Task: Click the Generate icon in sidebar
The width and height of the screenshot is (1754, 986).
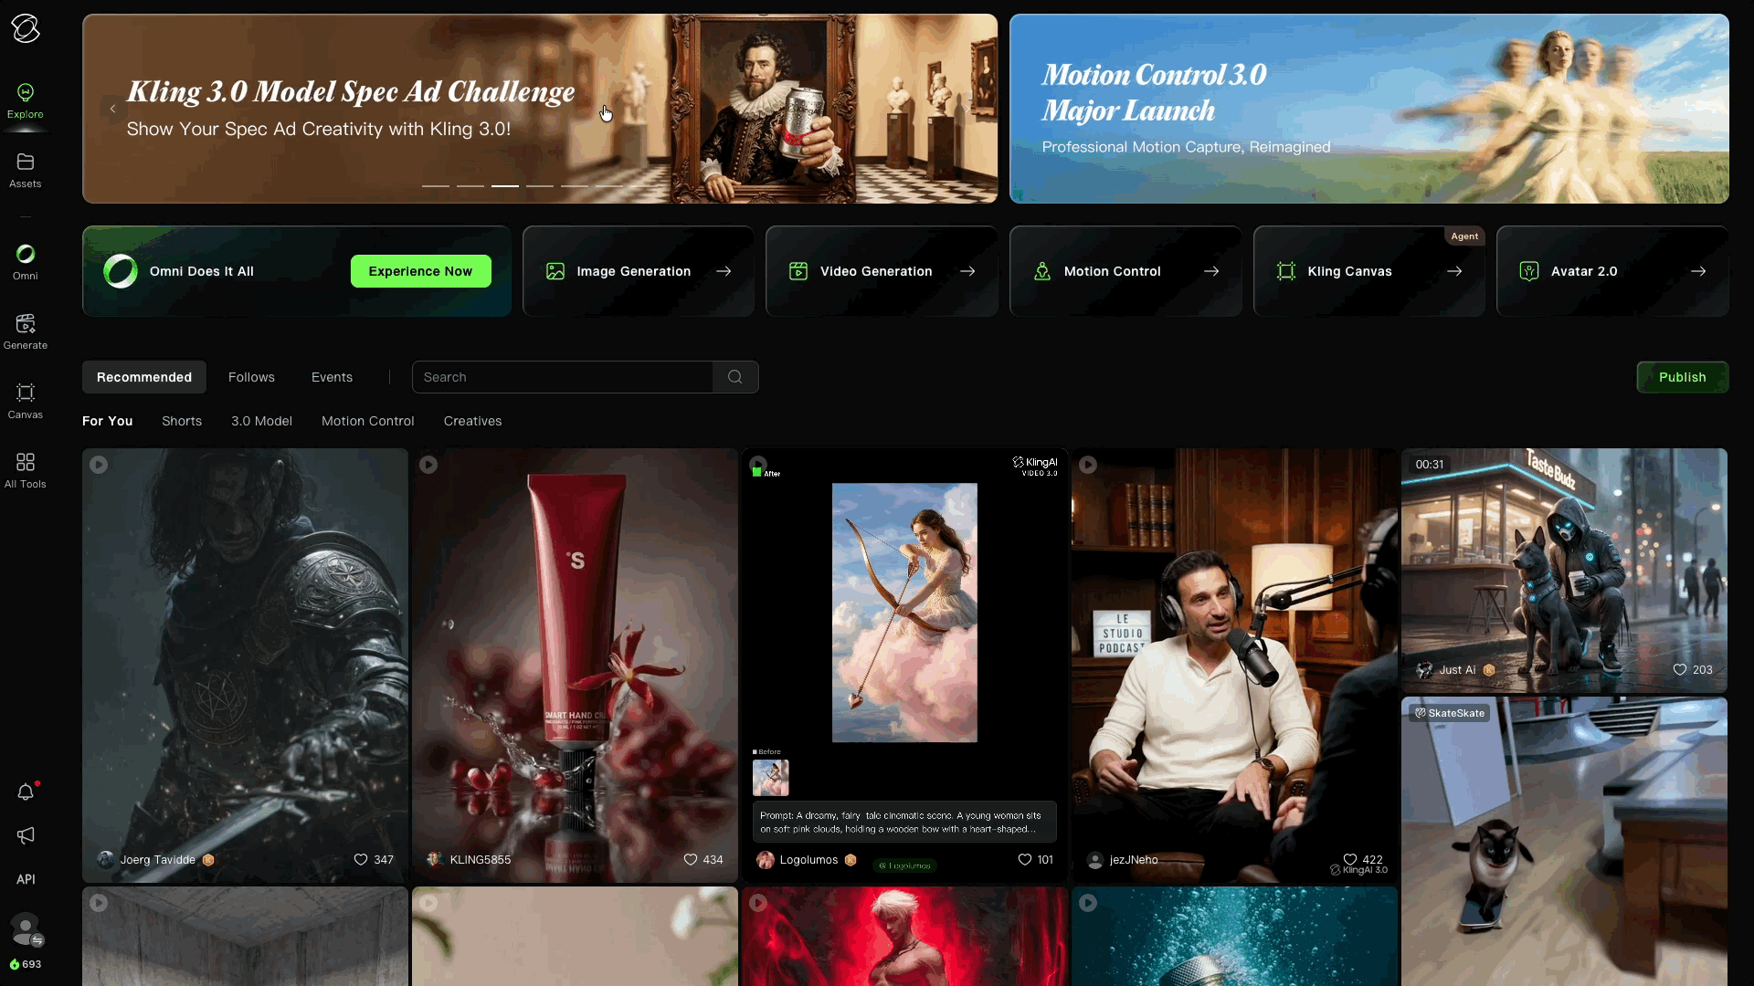Action: tap(26, 324)
